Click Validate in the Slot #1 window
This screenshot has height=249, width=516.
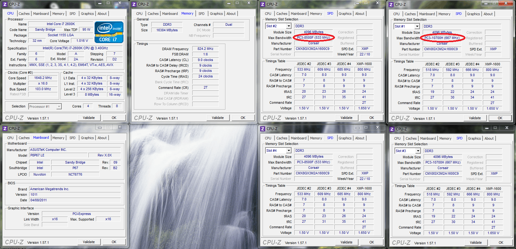[475, 118]
